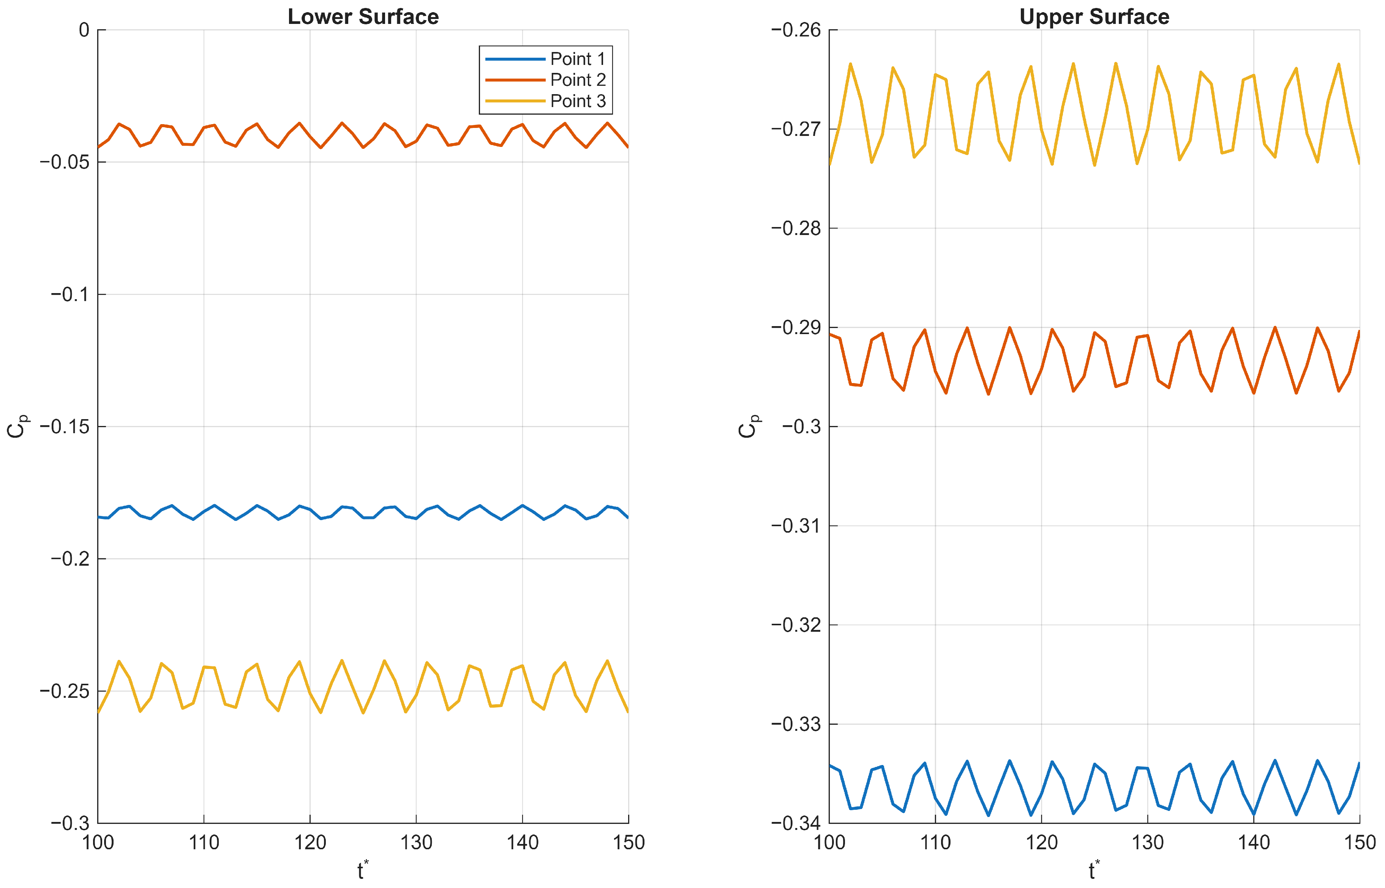This screenshot has height=888, width=1385.
Task: Click the Point 3 legend label
Action: (577, 101)
